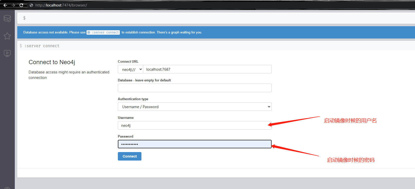Click 'Database - leave empty for default' label
This screenshot has height=189, width=415.
tap(144, 80)
